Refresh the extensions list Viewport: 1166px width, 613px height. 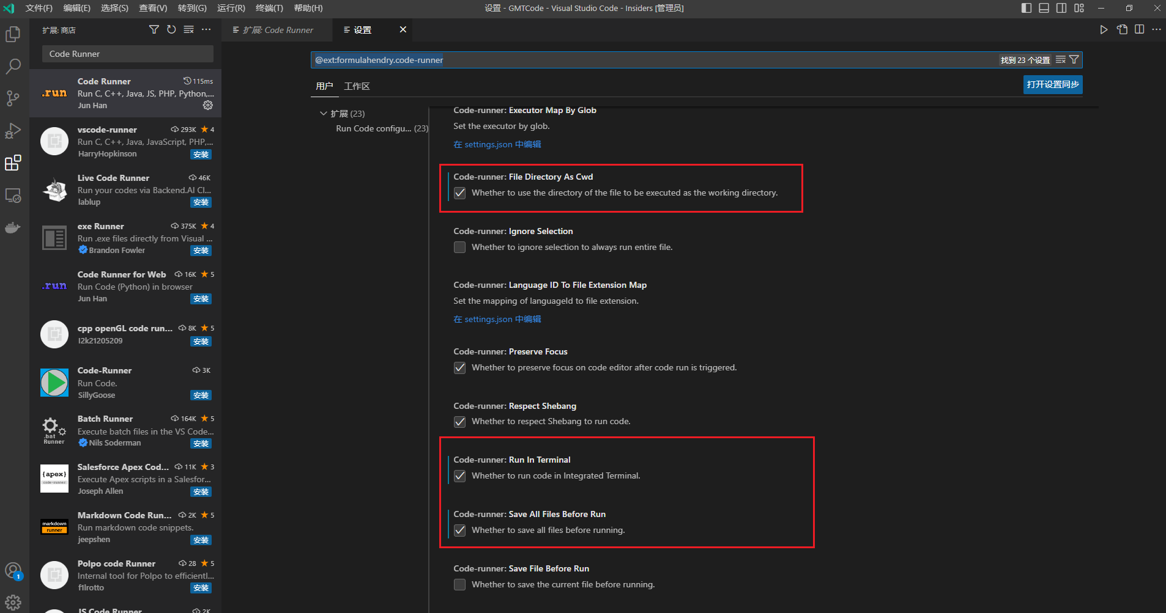pos(171,29)
